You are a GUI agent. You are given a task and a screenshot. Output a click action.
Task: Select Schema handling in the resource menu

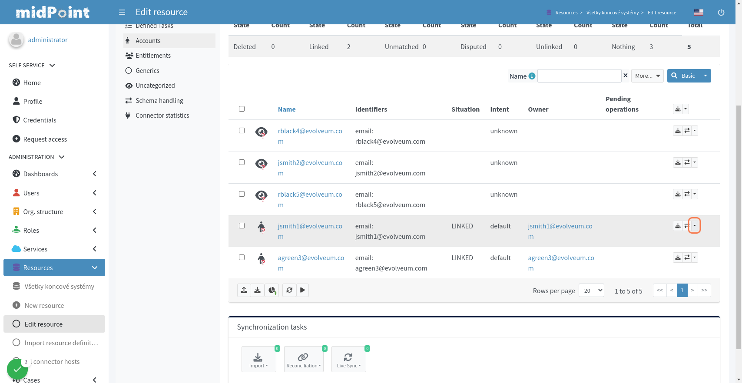(x=159, y=101)
